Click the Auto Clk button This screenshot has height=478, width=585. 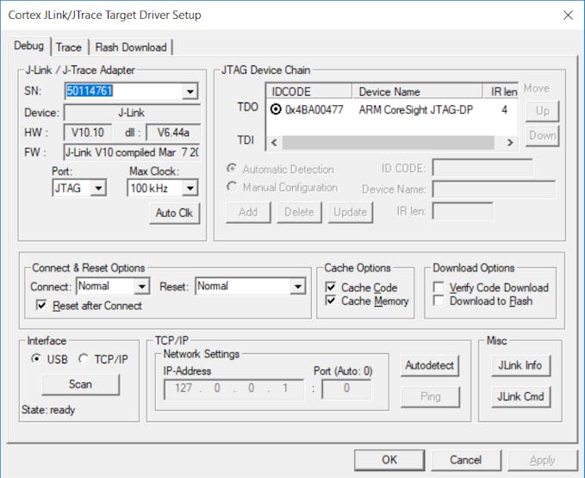tap(174, 213)
